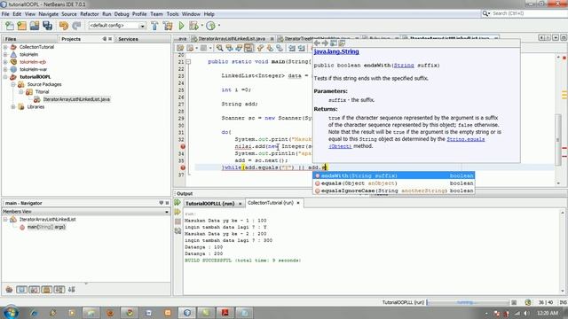
Task: Click the Next Bookmark editor icon
Action: pos(270,48)
